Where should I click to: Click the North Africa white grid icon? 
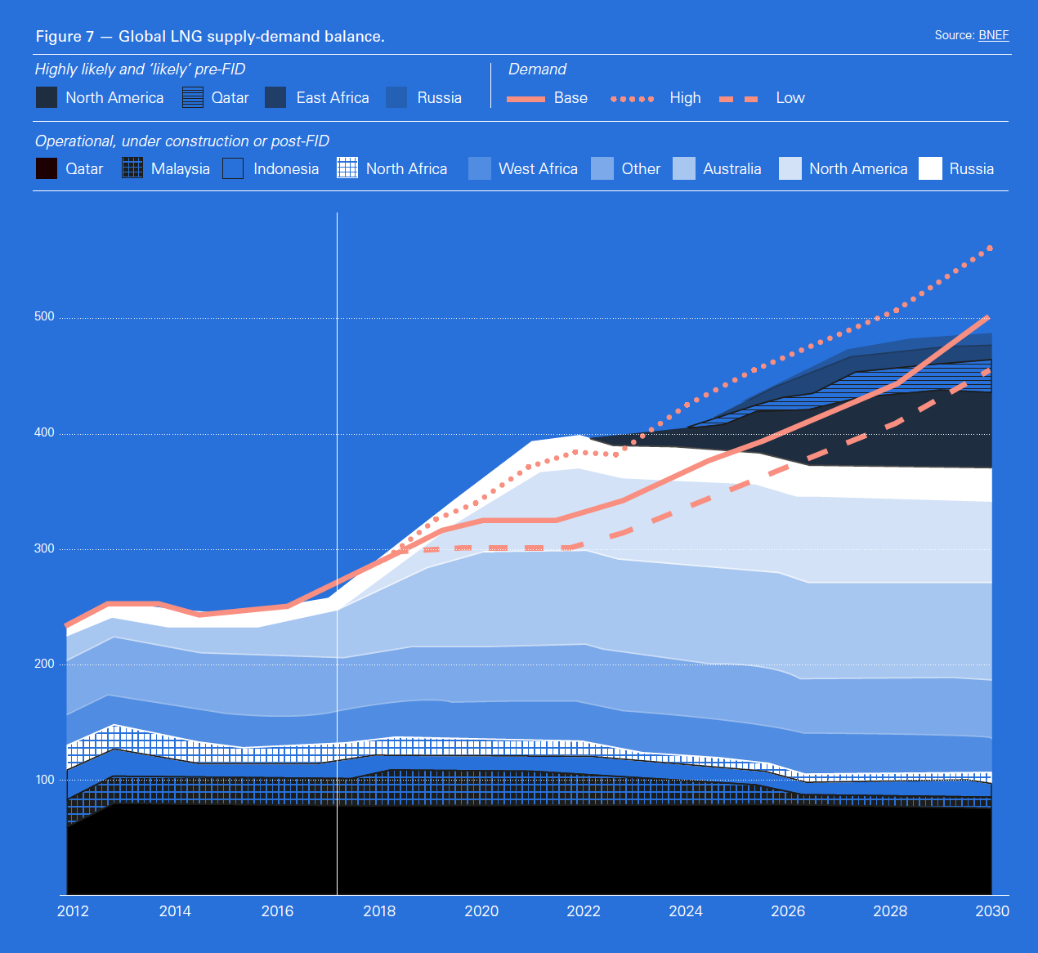pyautogui.click(x=347, y=169)
